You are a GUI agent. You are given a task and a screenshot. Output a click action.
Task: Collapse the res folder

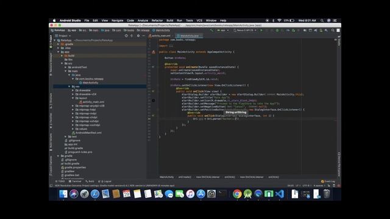pos(69,86)
